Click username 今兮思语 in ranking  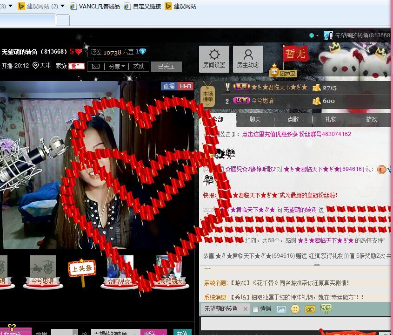(x=262, y=101)
